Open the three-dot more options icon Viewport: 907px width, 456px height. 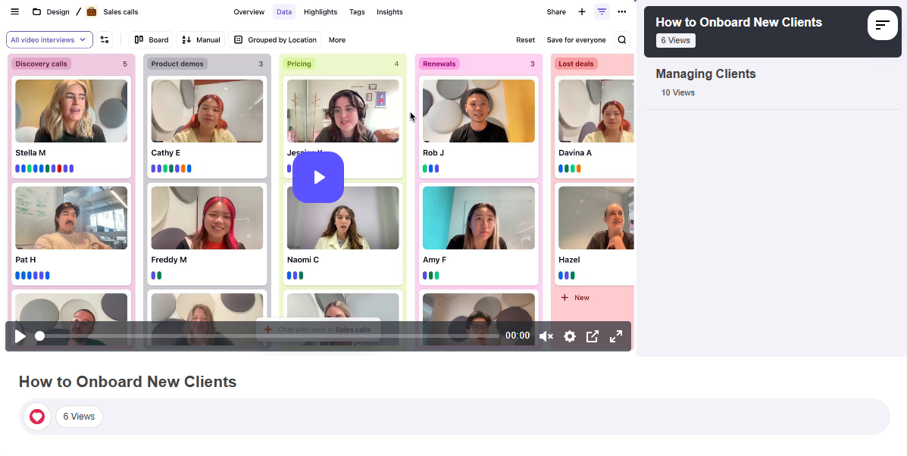pos(622,12)
